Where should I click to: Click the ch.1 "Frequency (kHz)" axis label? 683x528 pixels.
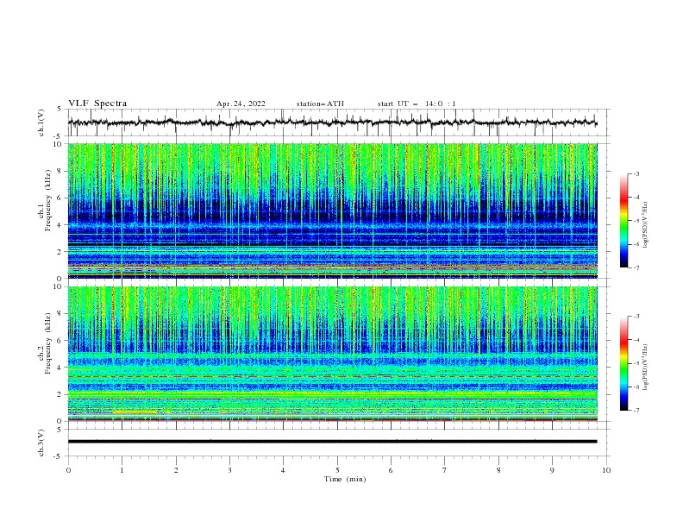tap(47, 200)
